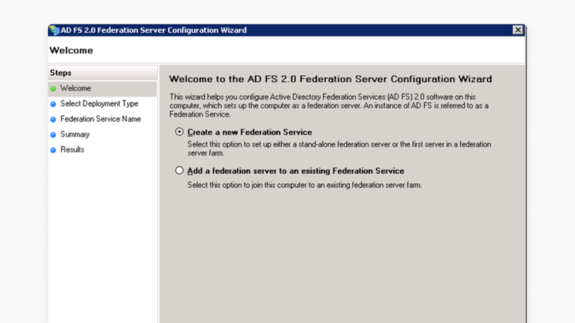Close the AD FS configuration wizard
Viewport: 575px width, 323px height.
coord(518,30)
